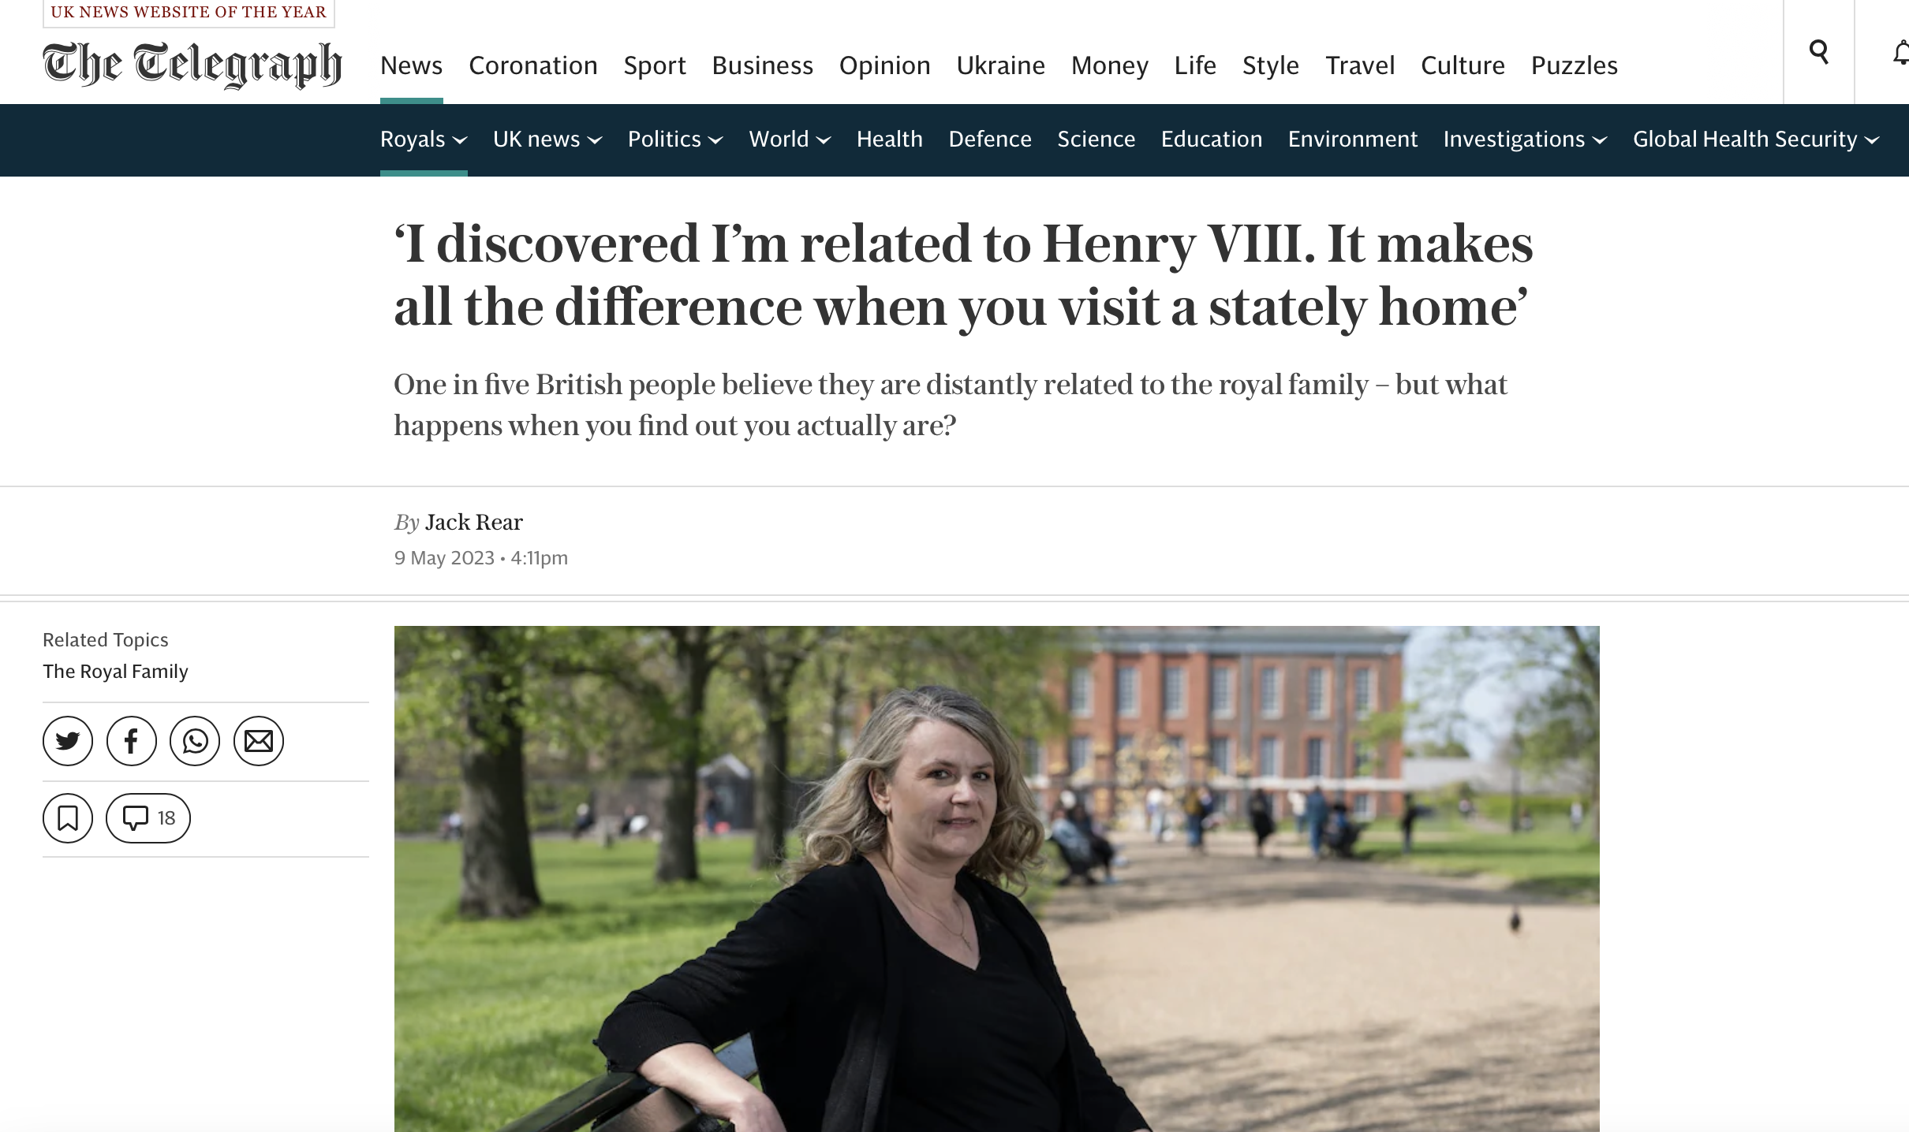Select the Puzzles menu item
The width and height of the screenshot is (1909, 1132).
(1574, 65)
